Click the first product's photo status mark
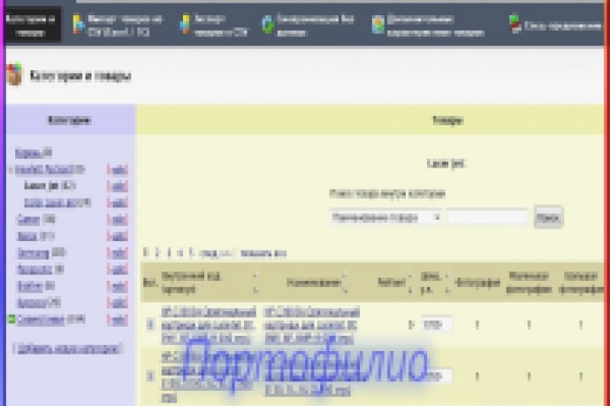 (x=477, y=325)
